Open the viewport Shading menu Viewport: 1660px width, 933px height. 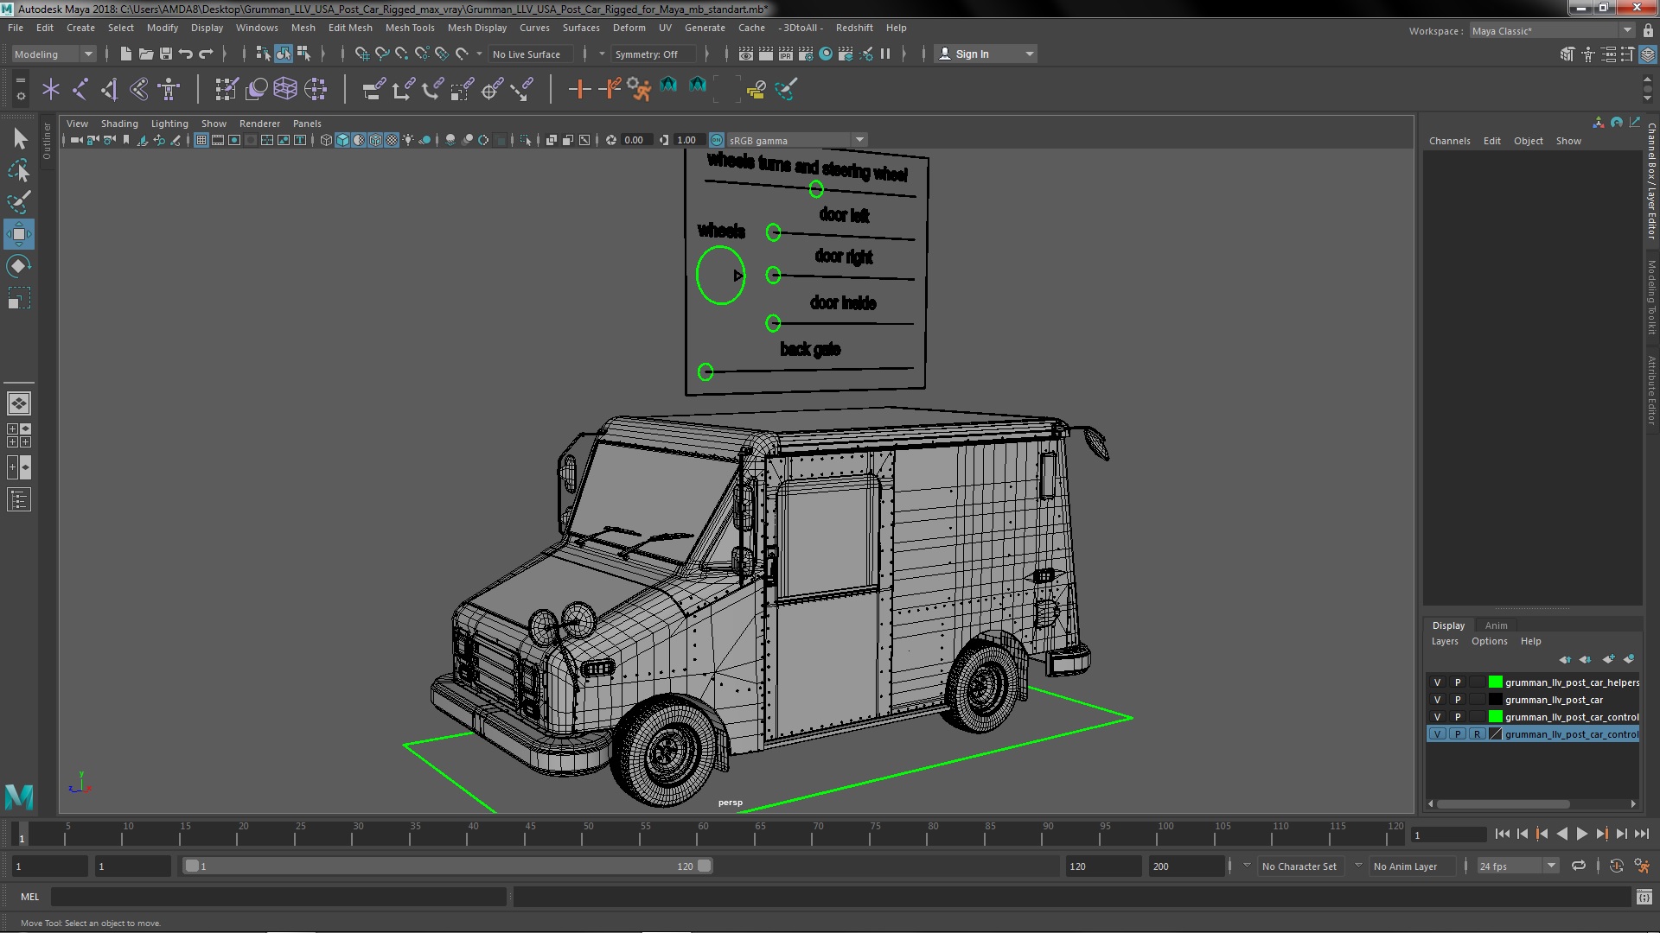click(119, 124)
